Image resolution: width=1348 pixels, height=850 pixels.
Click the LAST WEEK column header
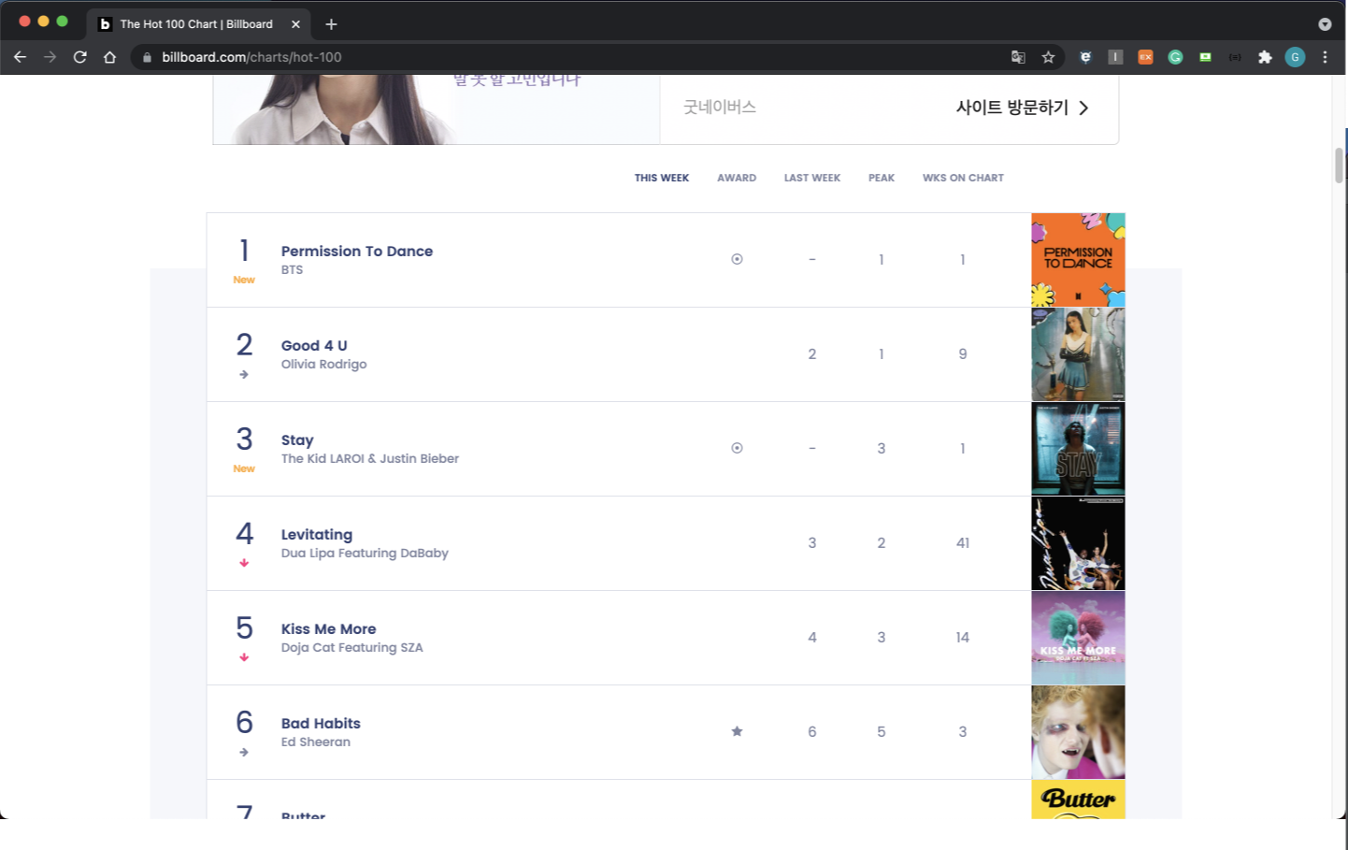[812, 178]
